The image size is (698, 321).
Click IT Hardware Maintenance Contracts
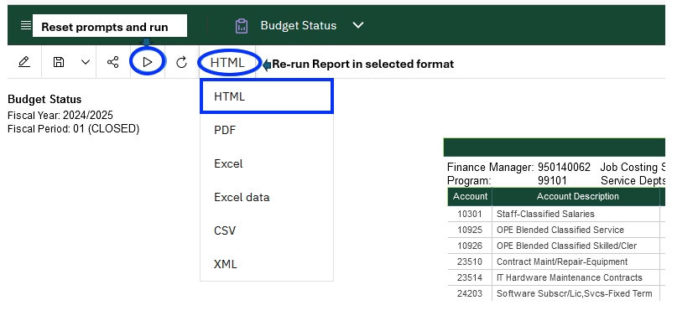click(570, 278)
